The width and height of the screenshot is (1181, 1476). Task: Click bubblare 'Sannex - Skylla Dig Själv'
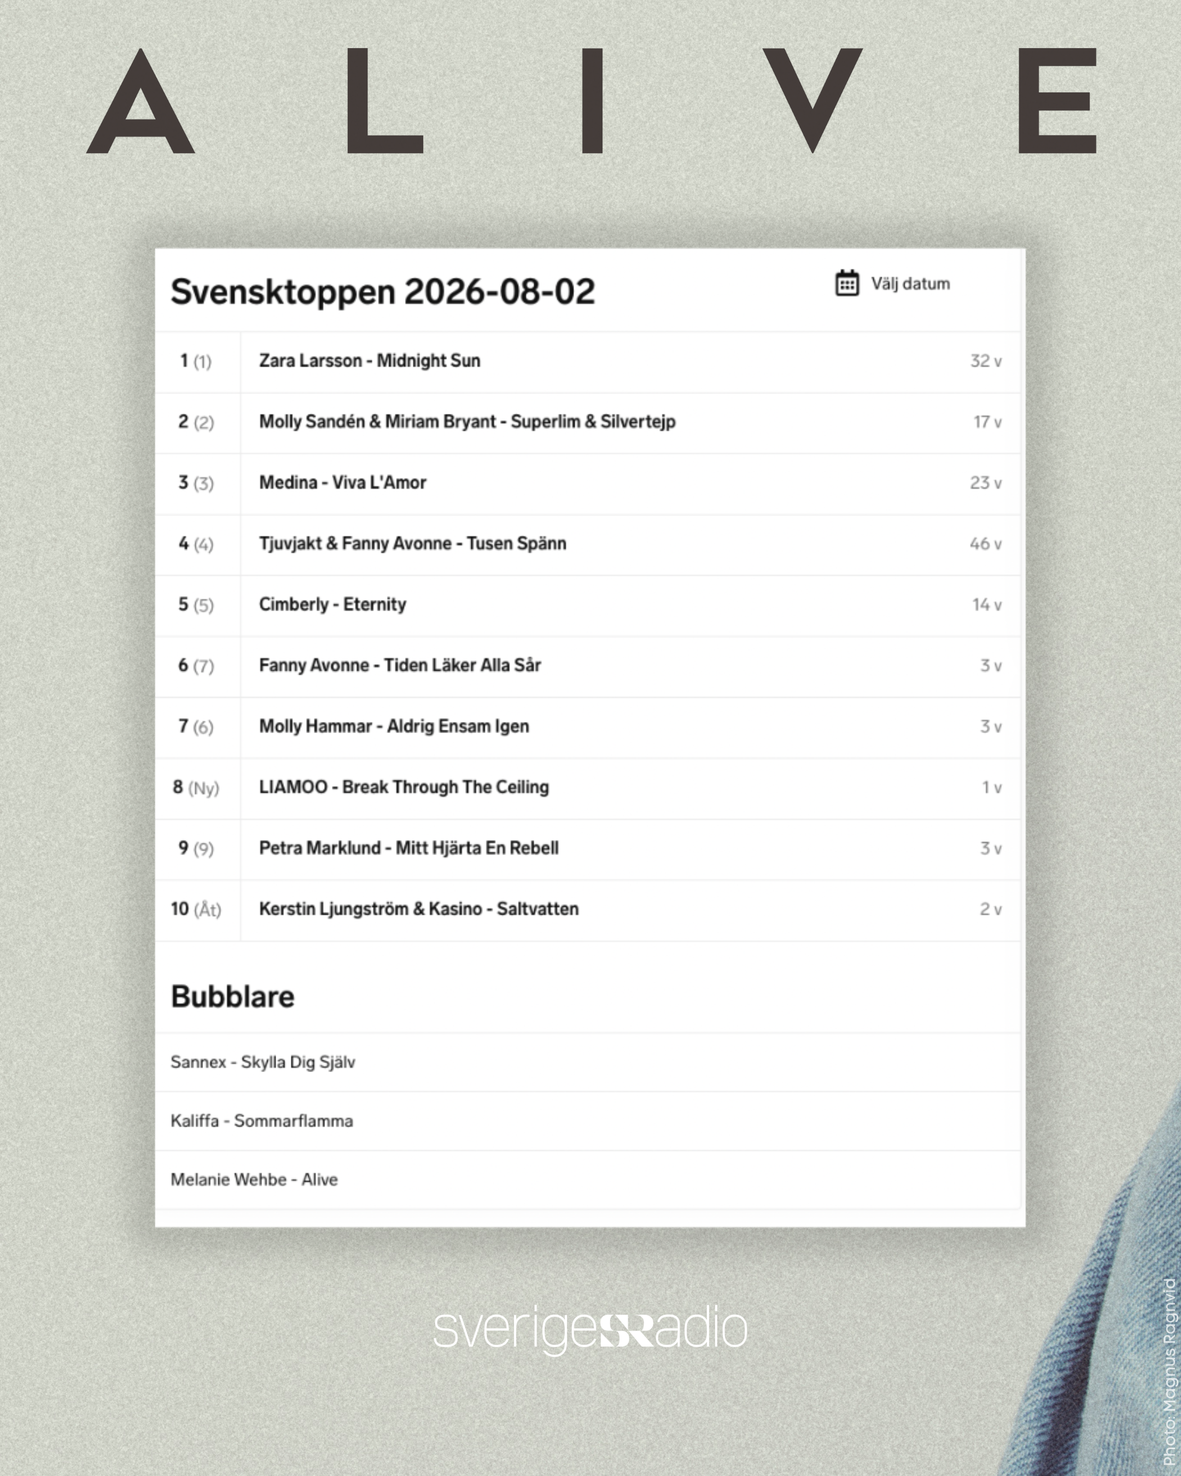pos(263,1062)
